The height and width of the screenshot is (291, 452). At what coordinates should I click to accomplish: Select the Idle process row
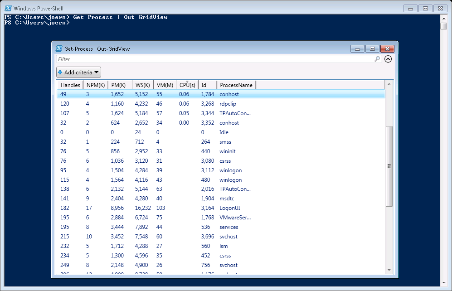tap(221, 132)
